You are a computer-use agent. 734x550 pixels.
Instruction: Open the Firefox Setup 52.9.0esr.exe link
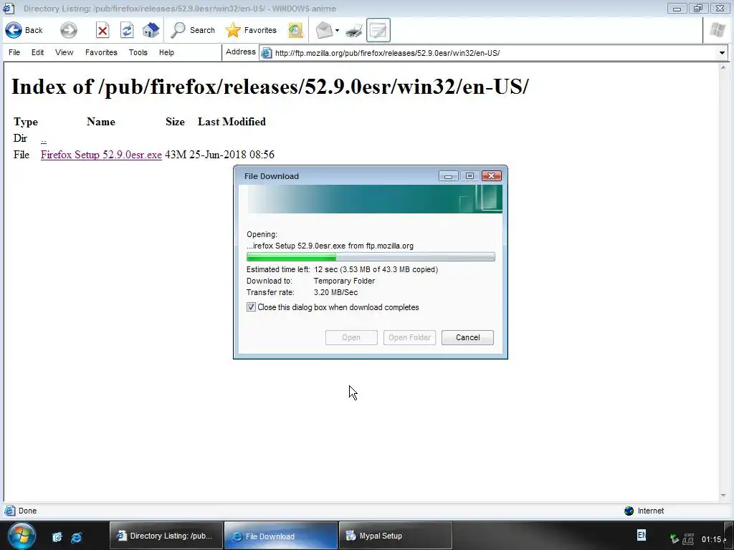click(x=101, y=155)
